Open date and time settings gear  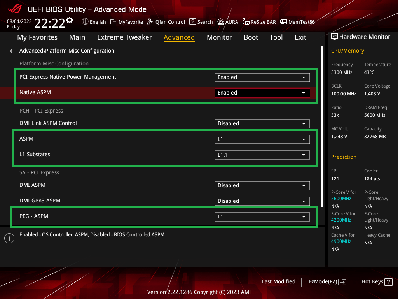point(70,20)
